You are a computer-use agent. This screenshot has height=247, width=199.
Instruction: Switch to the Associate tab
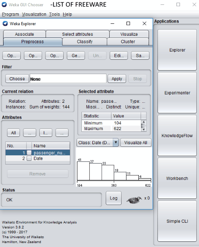click(x=24, y=34)
